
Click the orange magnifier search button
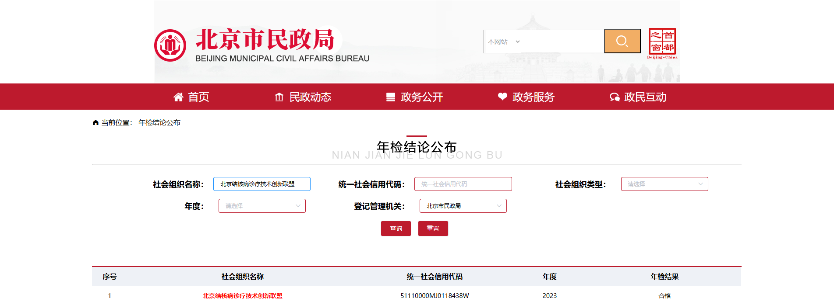622,41
